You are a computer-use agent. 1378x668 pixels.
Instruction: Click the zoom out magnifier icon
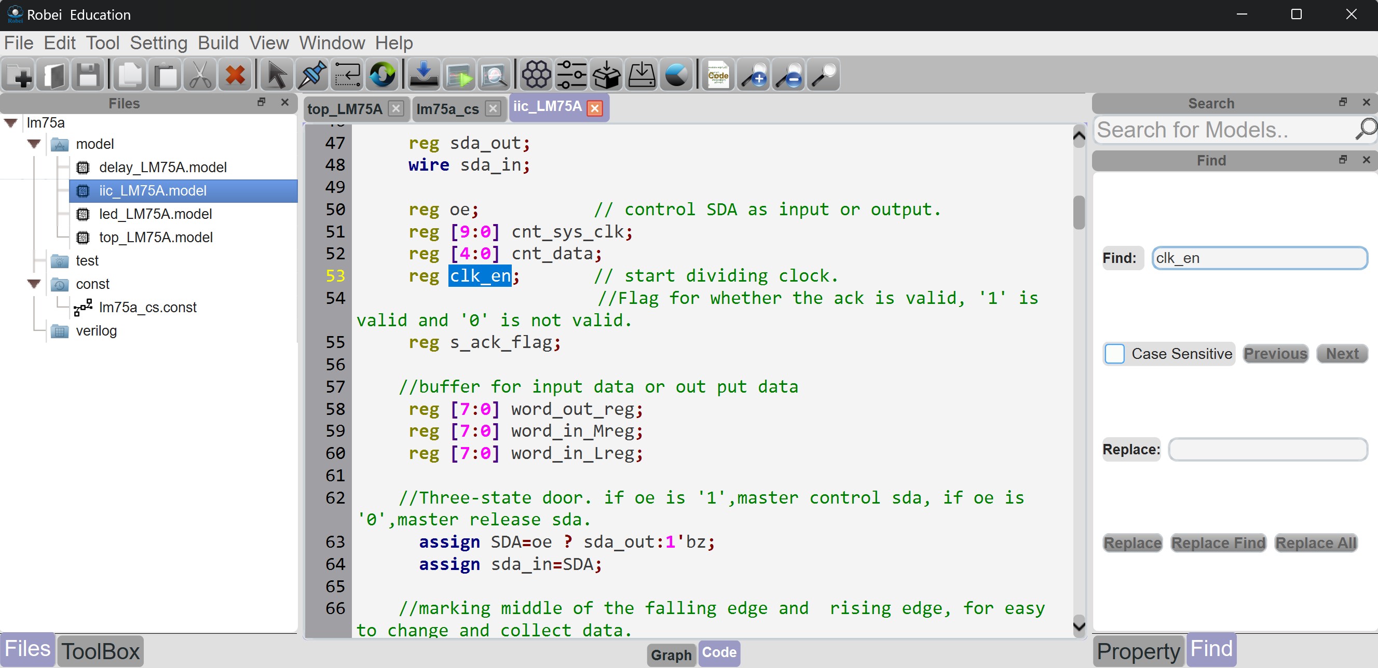click(x=789, y=75)
